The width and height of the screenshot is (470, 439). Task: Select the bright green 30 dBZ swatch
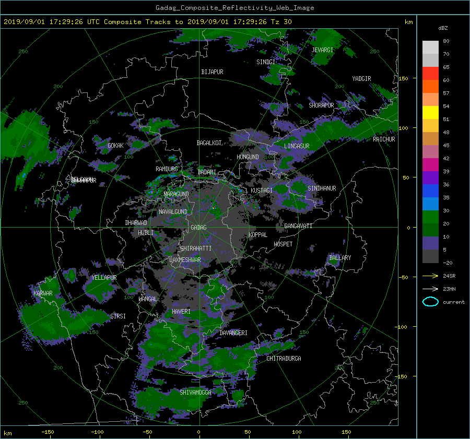point(430,217)
